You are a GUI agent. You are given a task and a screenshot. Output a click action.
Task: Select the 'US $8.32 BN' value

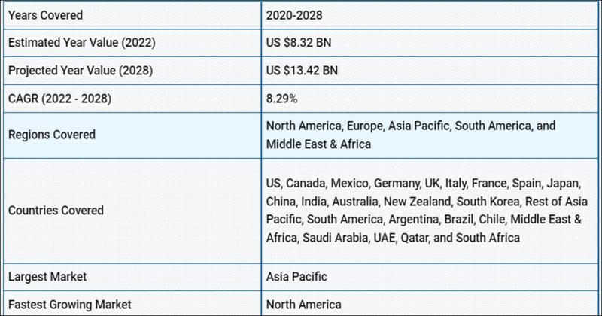pyautogui.click(x=299, y=42)
